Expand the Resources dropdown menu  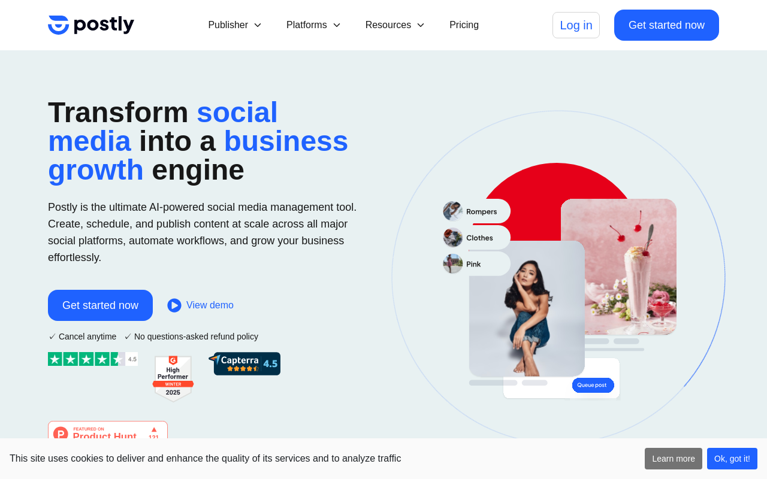(395, 25)
